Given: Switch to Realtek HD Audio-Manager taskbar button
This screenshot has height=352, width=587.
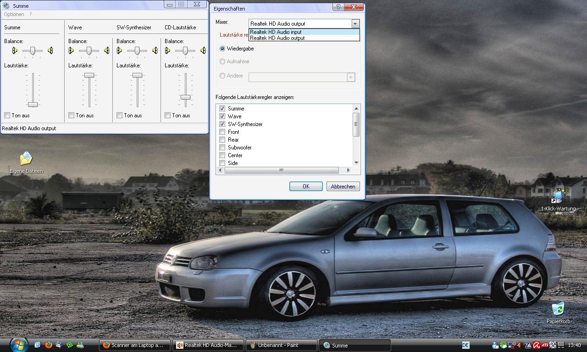Looking at the screenshot, I should coord(209,345).
